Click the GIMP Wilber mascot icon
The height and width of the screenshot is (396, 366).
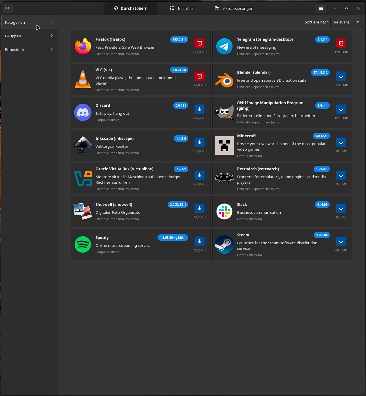coord(224,112)
